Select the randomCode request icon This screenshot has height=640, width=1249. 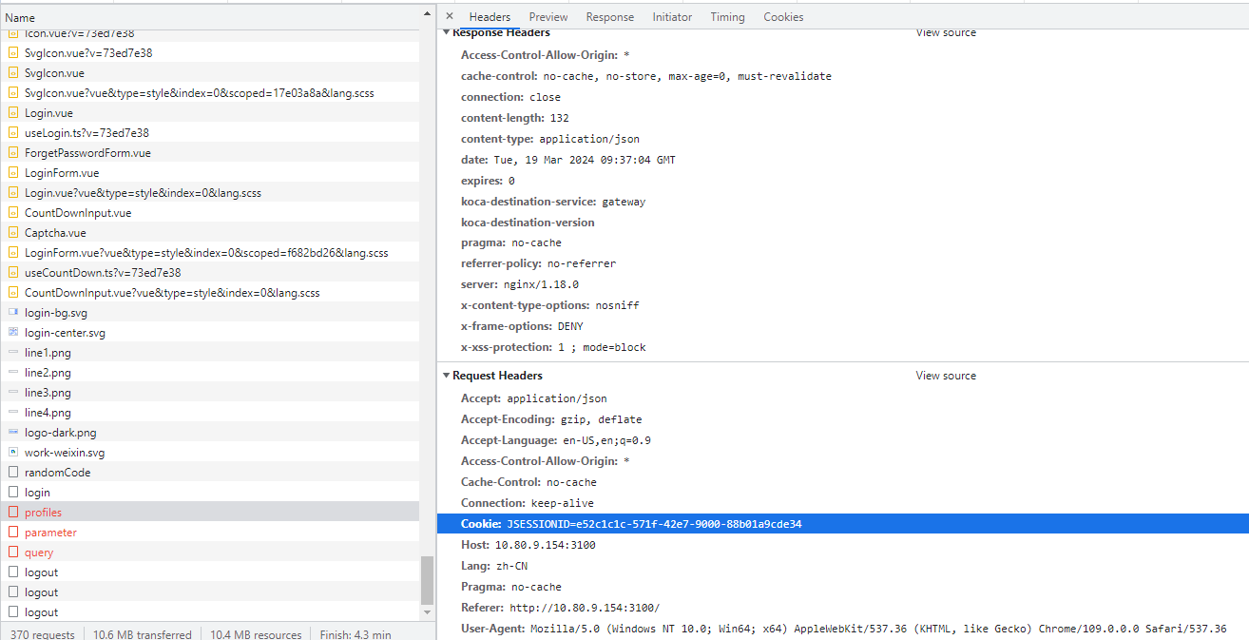coord(13,473)
